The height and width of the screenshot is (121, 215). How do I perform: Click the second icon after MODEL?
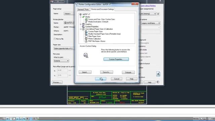[x=205, y=119]
